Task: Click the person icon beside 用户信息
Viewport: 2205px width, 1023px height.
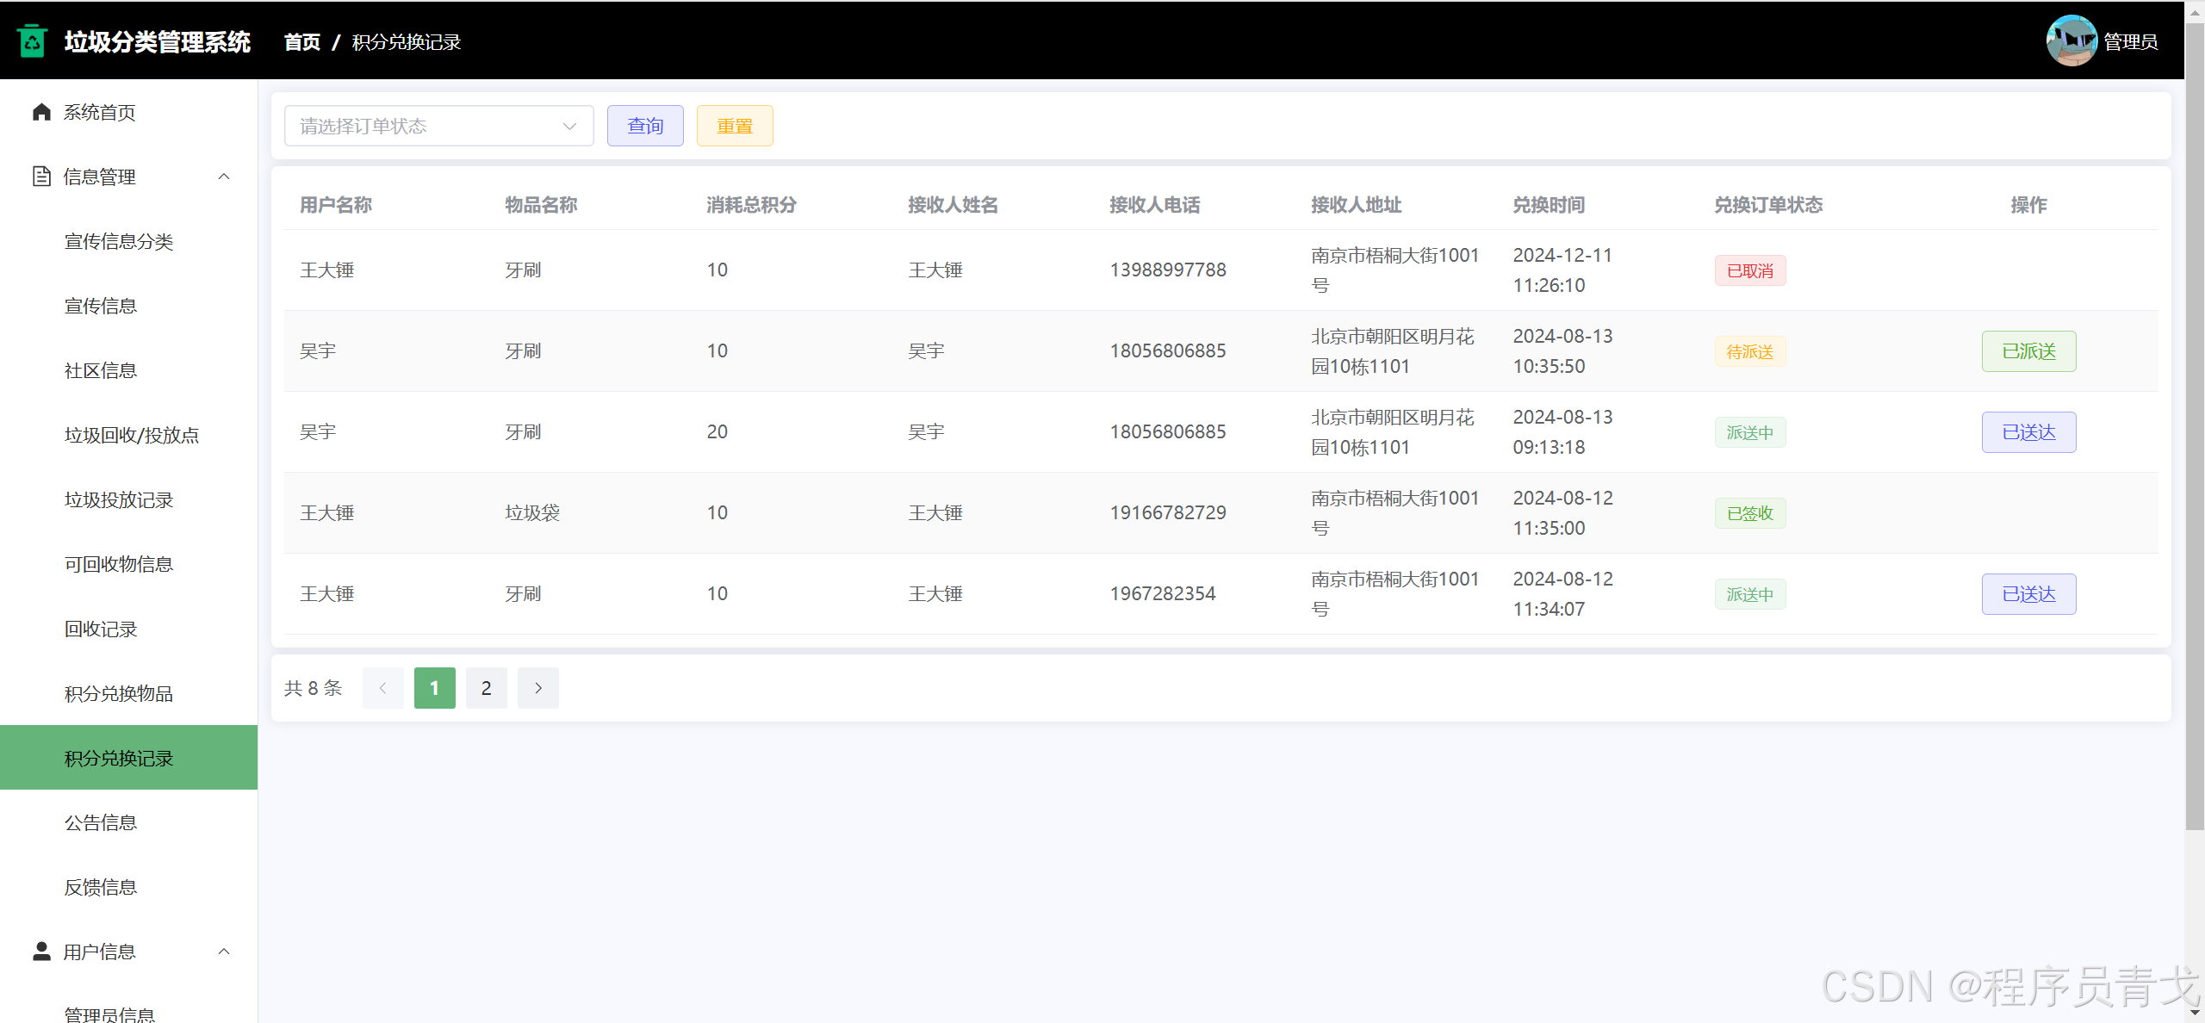Action: [x=41, y=951]
